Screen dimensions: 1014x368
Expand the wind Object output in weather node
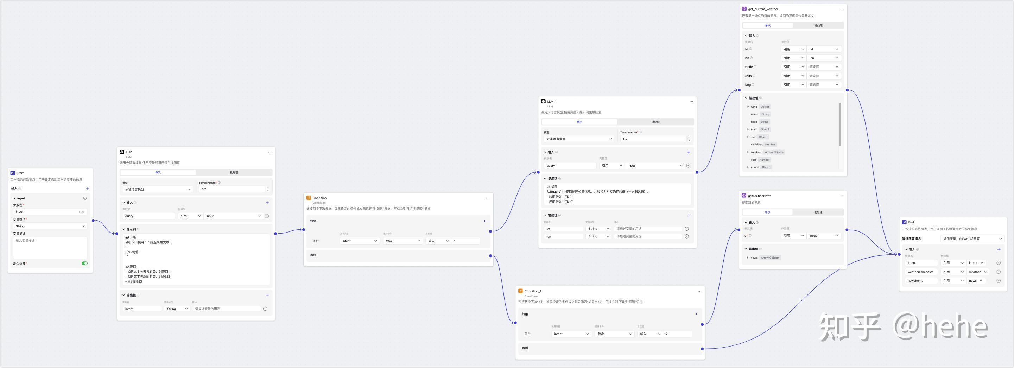tap(748, 107)
